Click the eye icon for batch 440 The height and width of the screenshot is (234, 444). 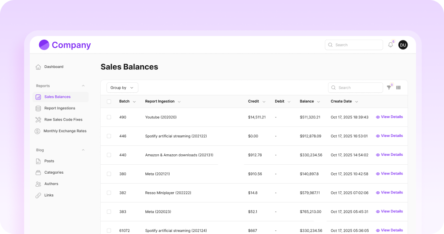[378, 155]
